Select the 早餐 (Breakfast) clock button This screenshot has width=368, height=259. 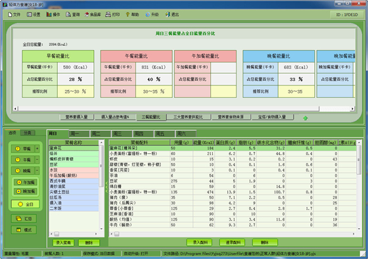(x=23, y=149)
